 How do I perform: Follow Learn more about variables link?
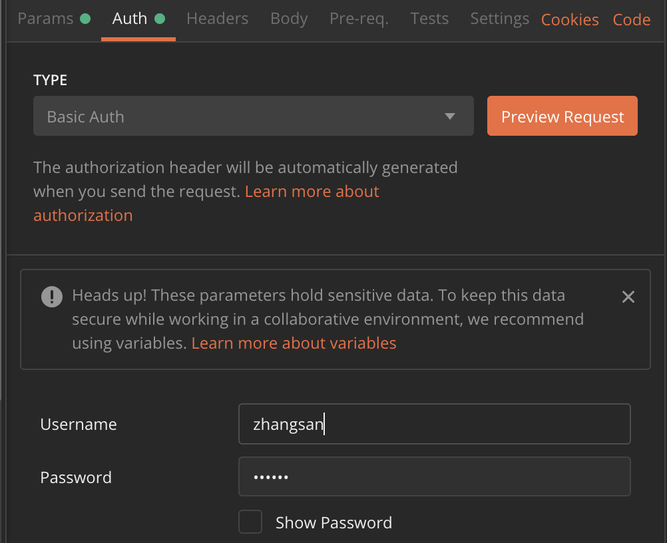(x=294, y=343)
